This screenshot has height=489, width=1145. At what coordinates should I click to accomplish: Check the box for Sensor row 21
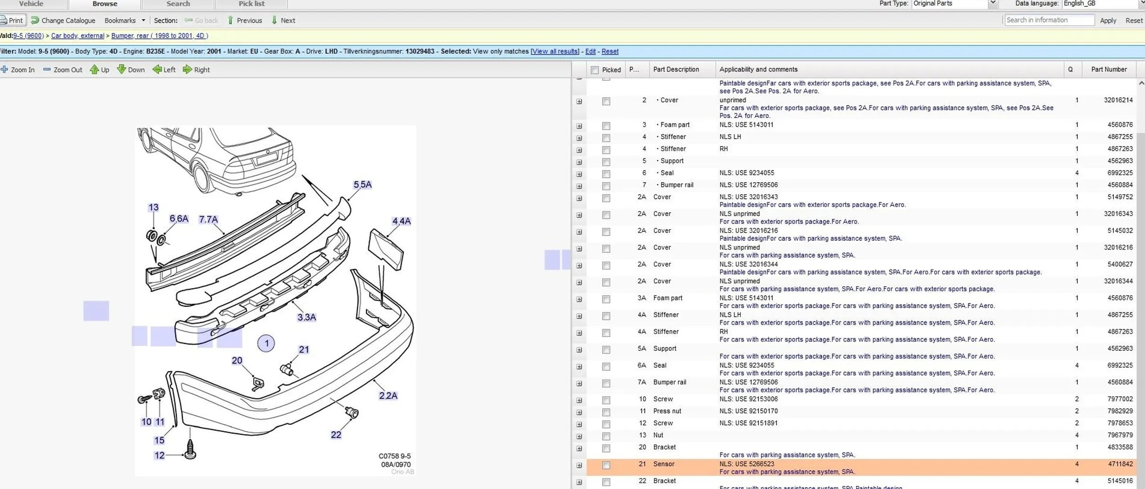606,466
